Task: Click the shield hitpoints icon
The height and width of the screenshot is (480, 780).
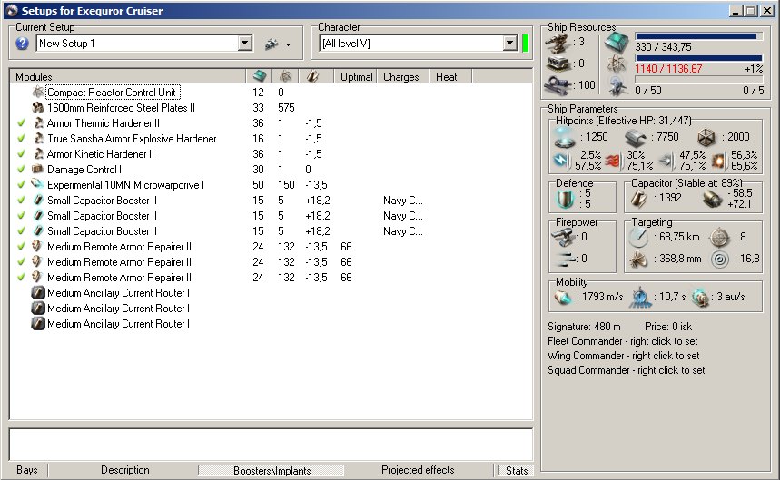Action: pos(565,137)
